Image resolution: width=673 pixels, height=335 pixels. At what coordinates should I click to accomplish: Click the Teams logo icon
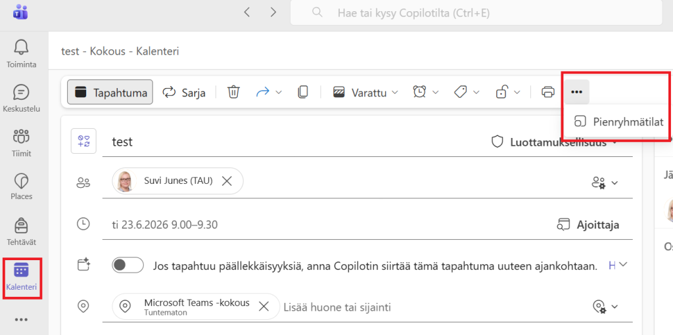click(20, 12)
